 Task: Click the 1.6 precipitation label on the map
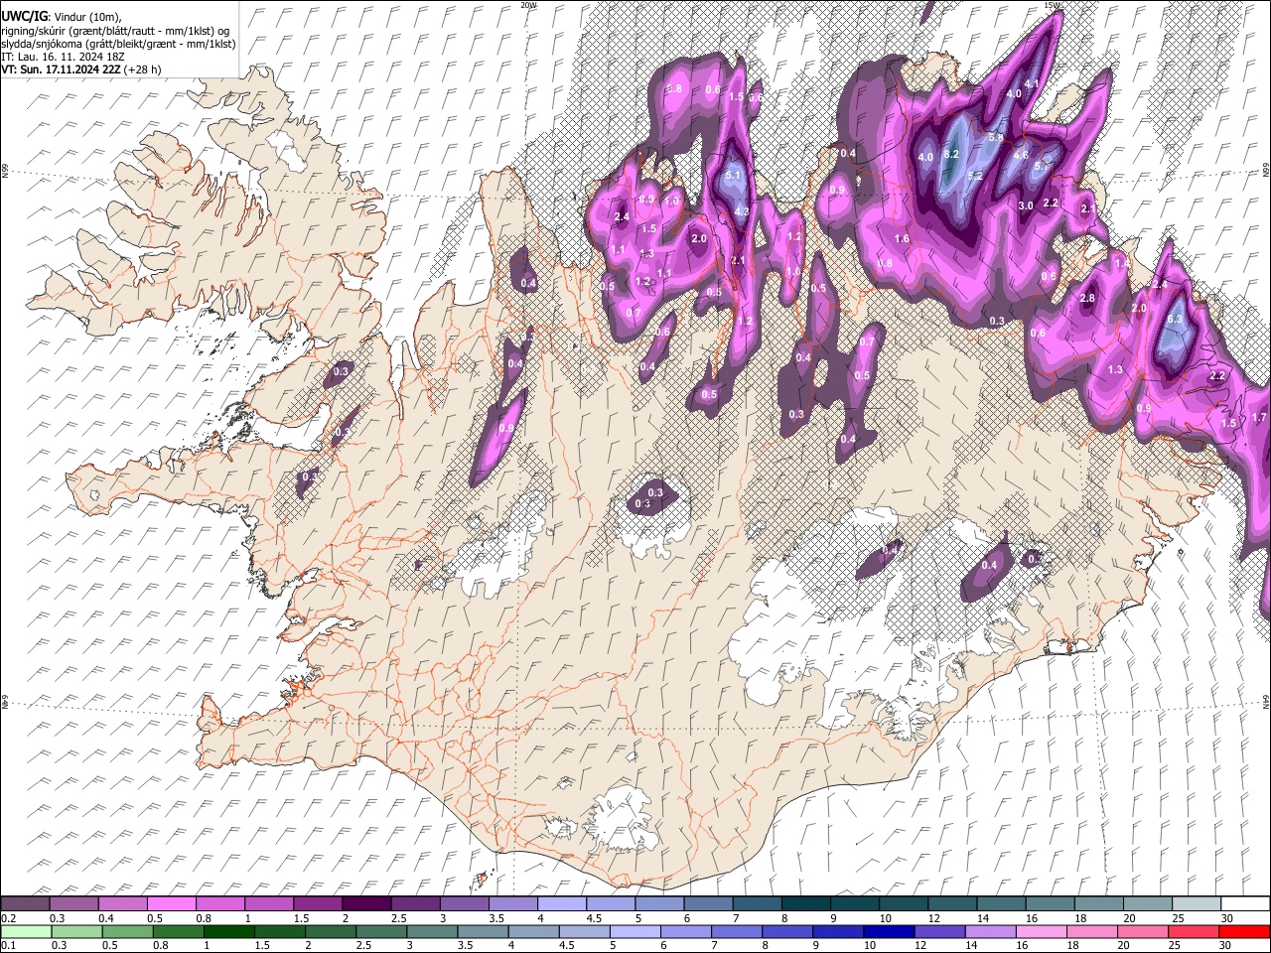pos(902,239)
